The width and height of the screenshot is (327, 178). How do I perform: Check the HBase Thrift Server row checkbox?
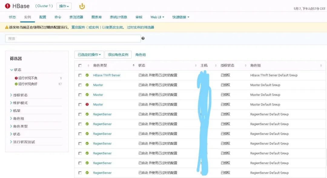click(x=80, y=75)
